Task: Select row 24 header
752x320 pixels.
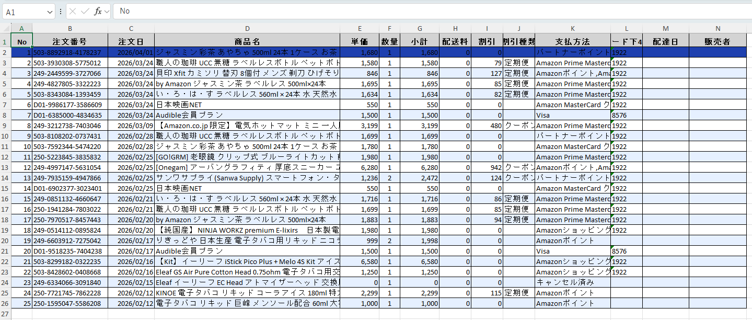Action: (x=5, y=282)
